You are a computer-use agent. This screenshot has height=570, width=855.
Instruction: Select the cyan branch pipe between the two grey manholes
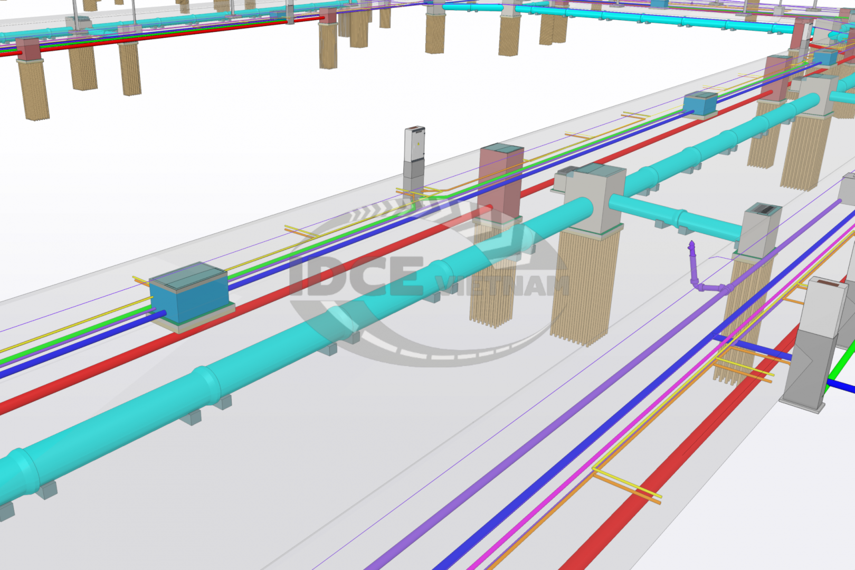[677, 216]
